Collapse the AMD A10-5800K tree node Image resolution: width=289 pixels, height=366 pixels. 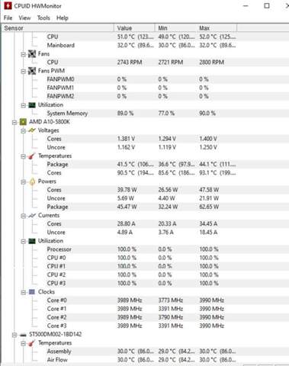14,123
